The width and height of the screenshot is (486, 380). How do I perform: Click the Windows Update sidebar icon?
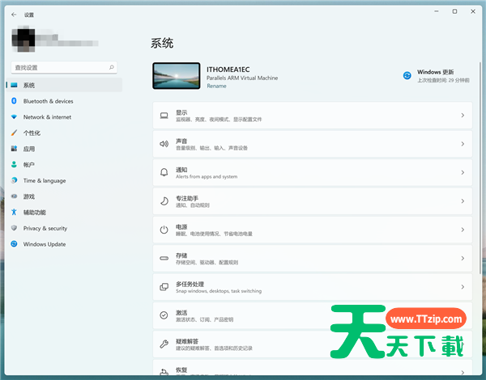[15, 244]
